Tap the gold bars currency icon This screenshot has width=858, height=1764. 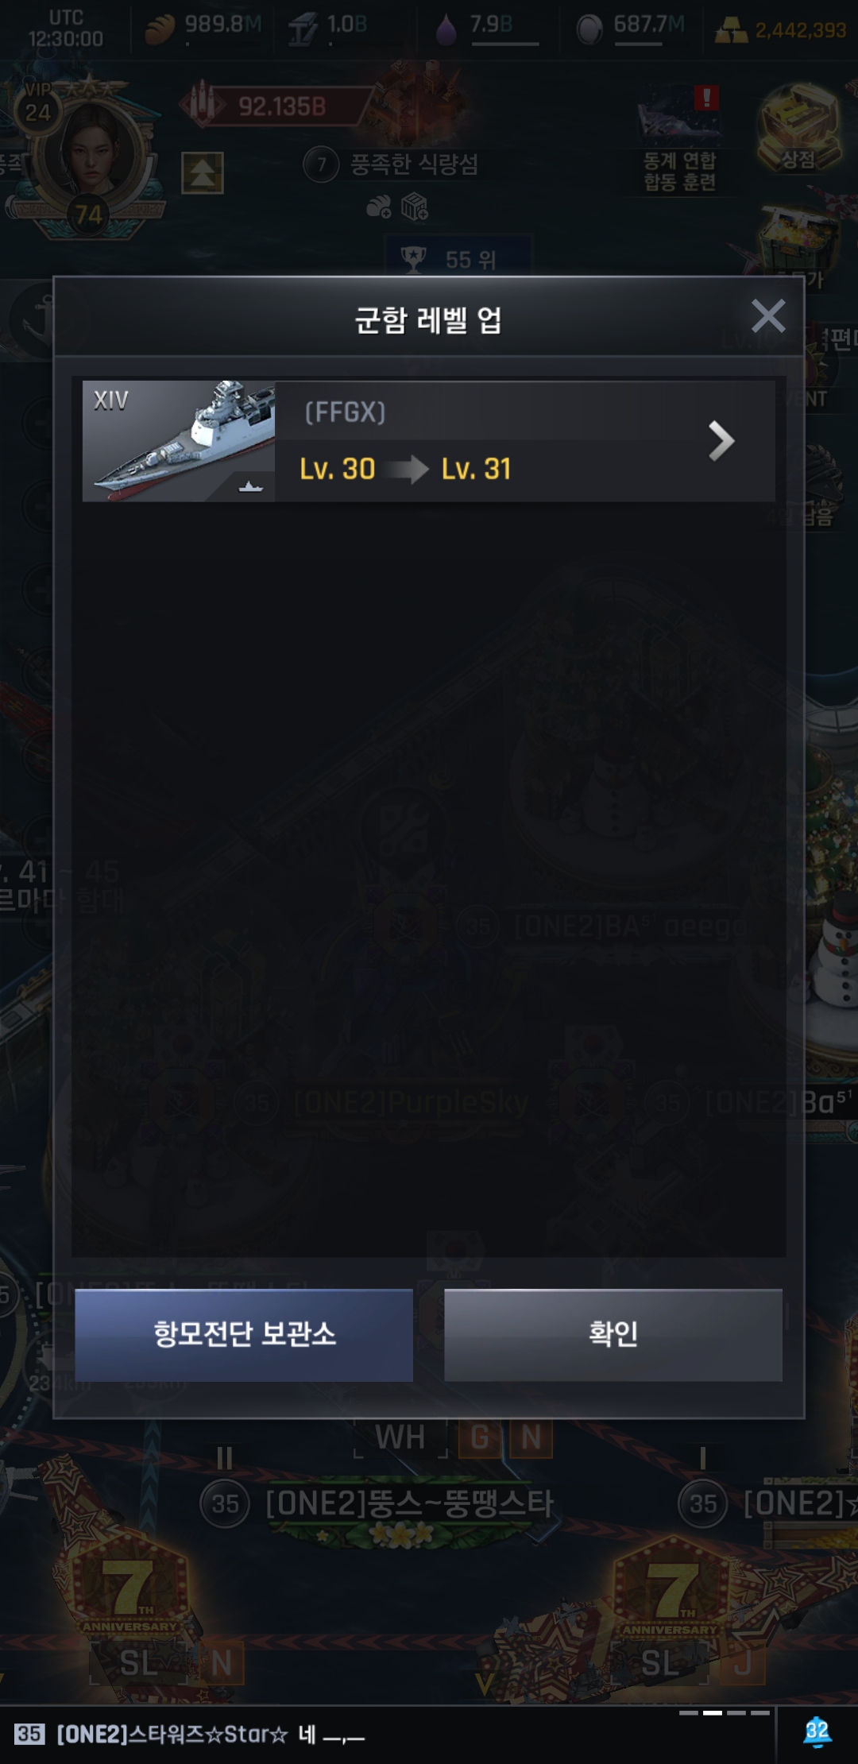tap(731, 30)
